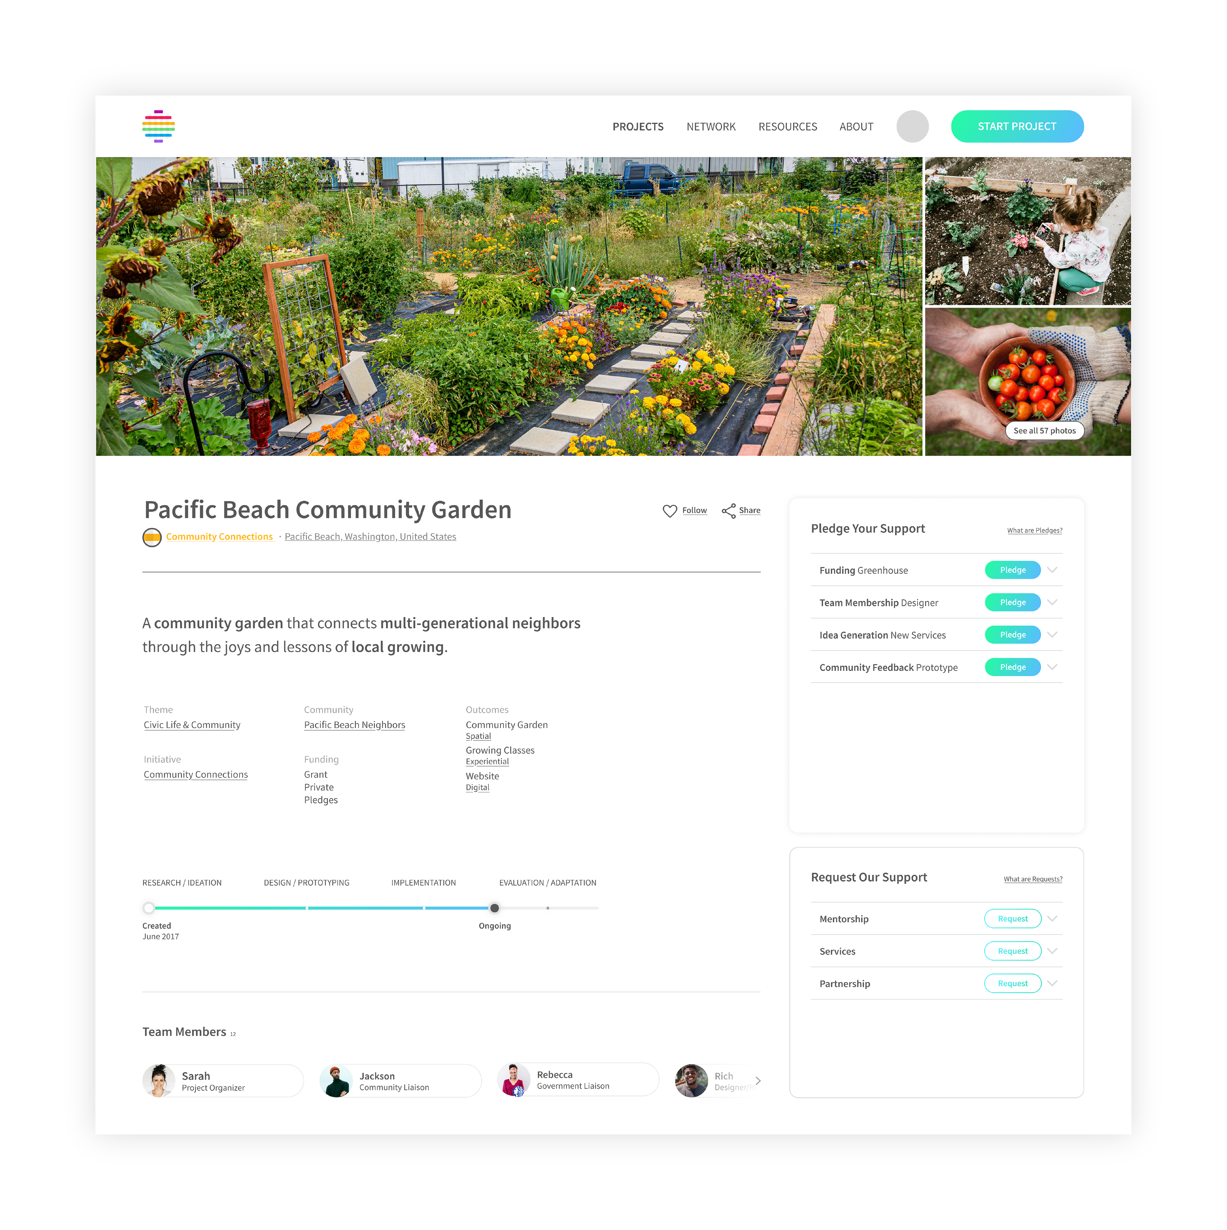The height and width of the screenshot is (1230, 1227).
Task: Expand the Services request row
Action: [x=1052, y=951]
